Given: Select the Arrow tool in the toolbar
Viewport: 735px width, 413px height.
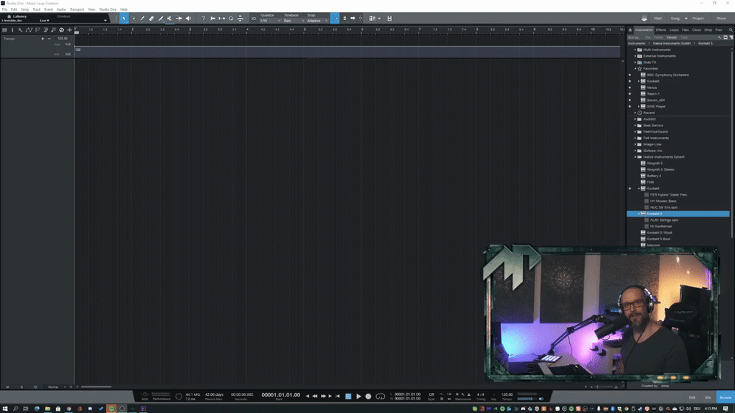Looking at the screenshot, I should 125,18.
